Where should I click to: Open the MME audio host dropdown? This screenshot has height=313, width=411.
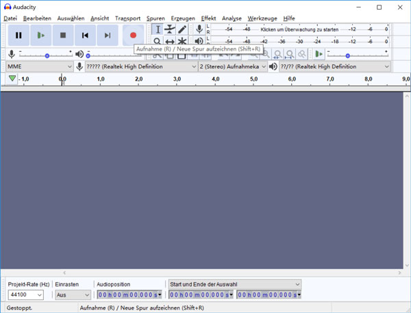click(39, 67)
